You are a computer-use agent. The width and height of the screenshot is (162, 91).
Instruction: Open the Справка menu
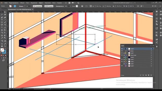click(x=59, y=3)
